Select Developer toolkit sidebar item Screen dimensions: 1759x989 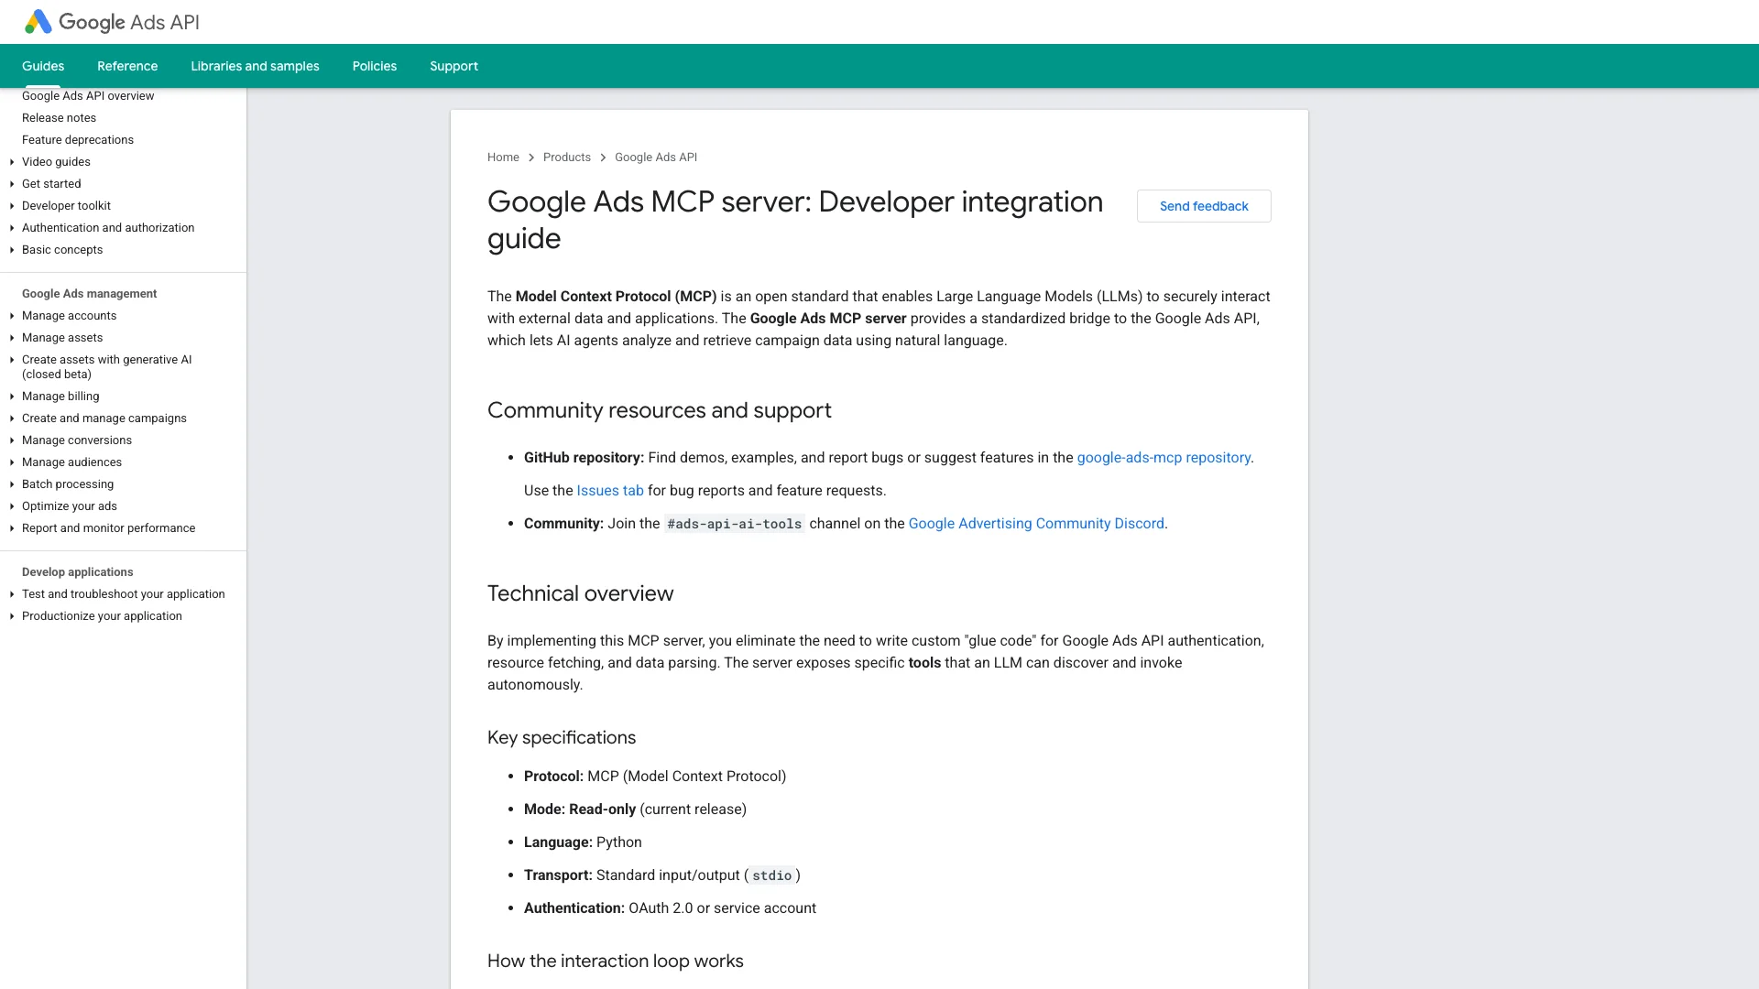pyautogui.click(x=66, y=206)
